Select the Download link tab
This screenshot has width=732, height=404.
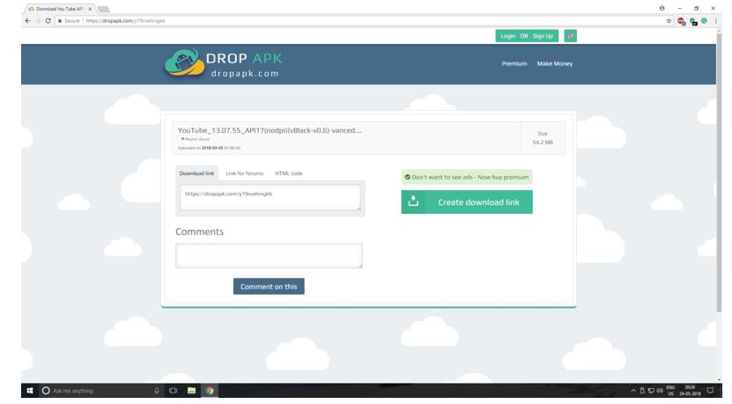196,173
